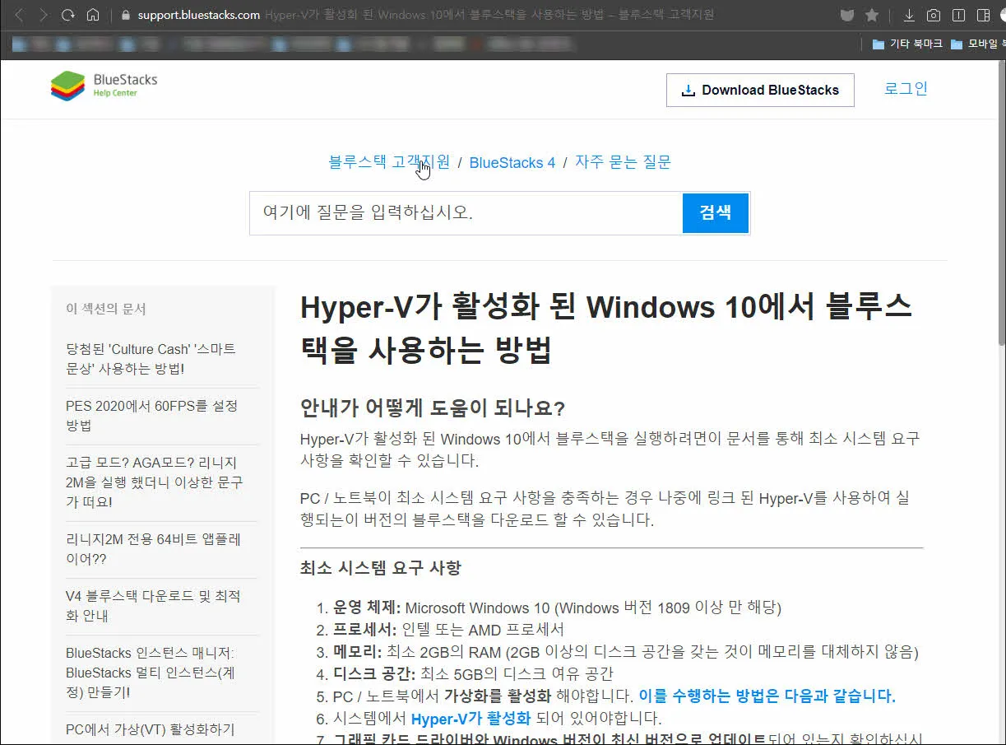Click the browser home icon

pyautogui.click(x=94, y=14)
